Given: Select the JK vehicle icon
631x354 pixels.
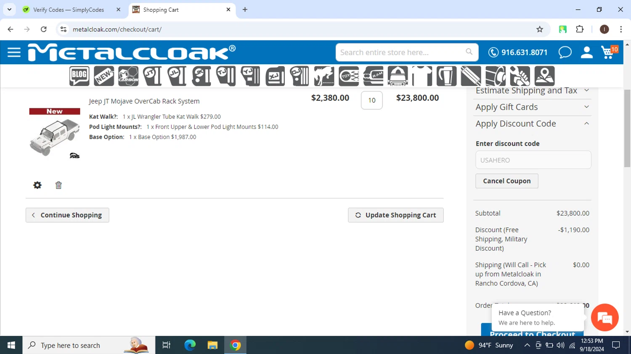Looking at the screenshot, I should coord(201,76).
